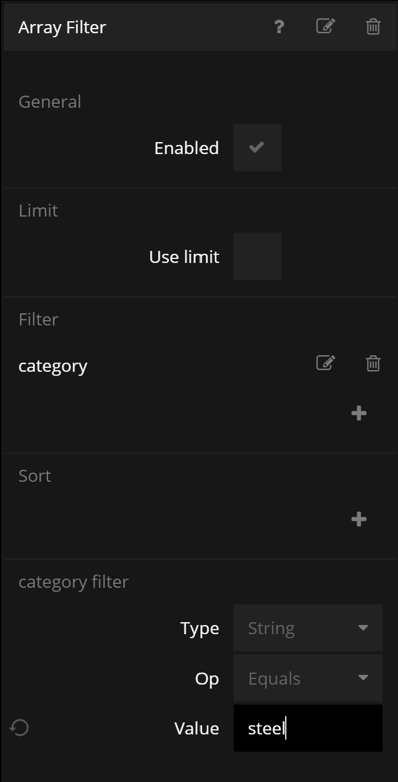Viewport: 398px width, 782px height.
Task: Open the Type dropdown showing String
Action: tap(308, 628)
